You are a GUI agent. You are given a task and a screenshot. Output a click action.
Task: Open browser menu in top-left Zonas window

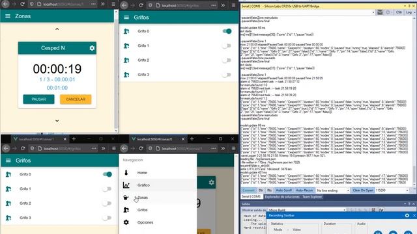click(x=113, y=5)
